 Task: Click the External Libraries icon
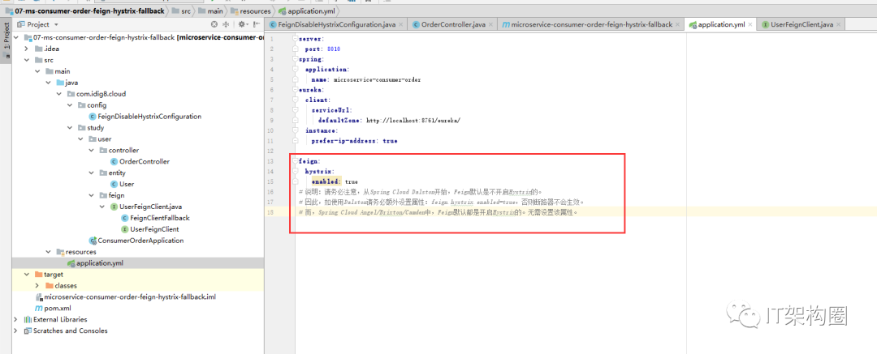28,319
